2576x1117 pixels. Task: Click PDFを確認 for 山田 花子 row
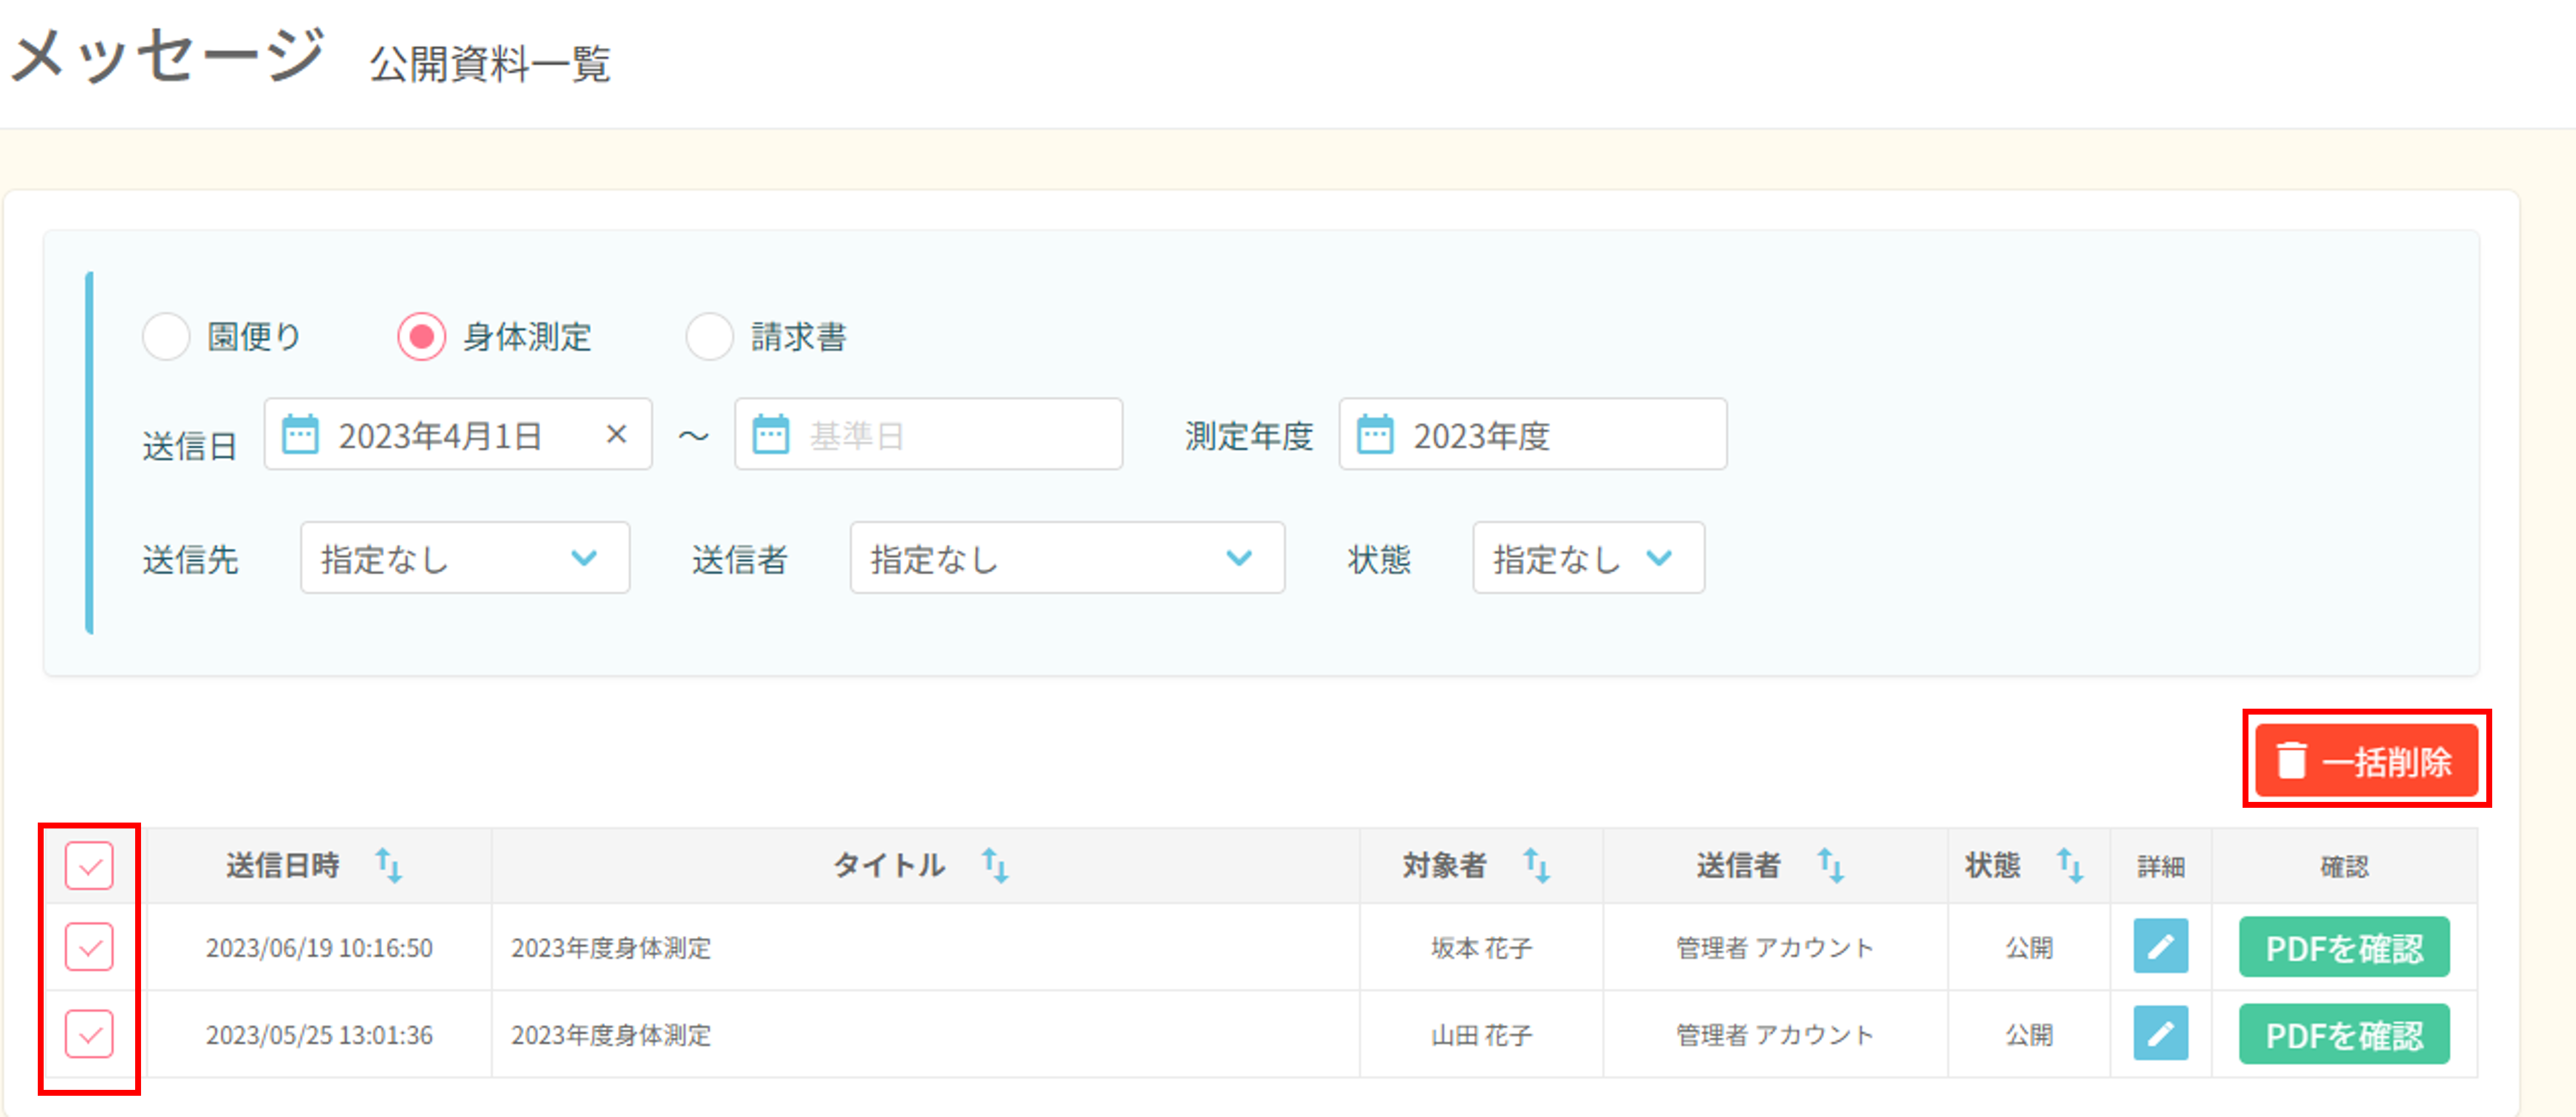[x=2344, y=1034]
